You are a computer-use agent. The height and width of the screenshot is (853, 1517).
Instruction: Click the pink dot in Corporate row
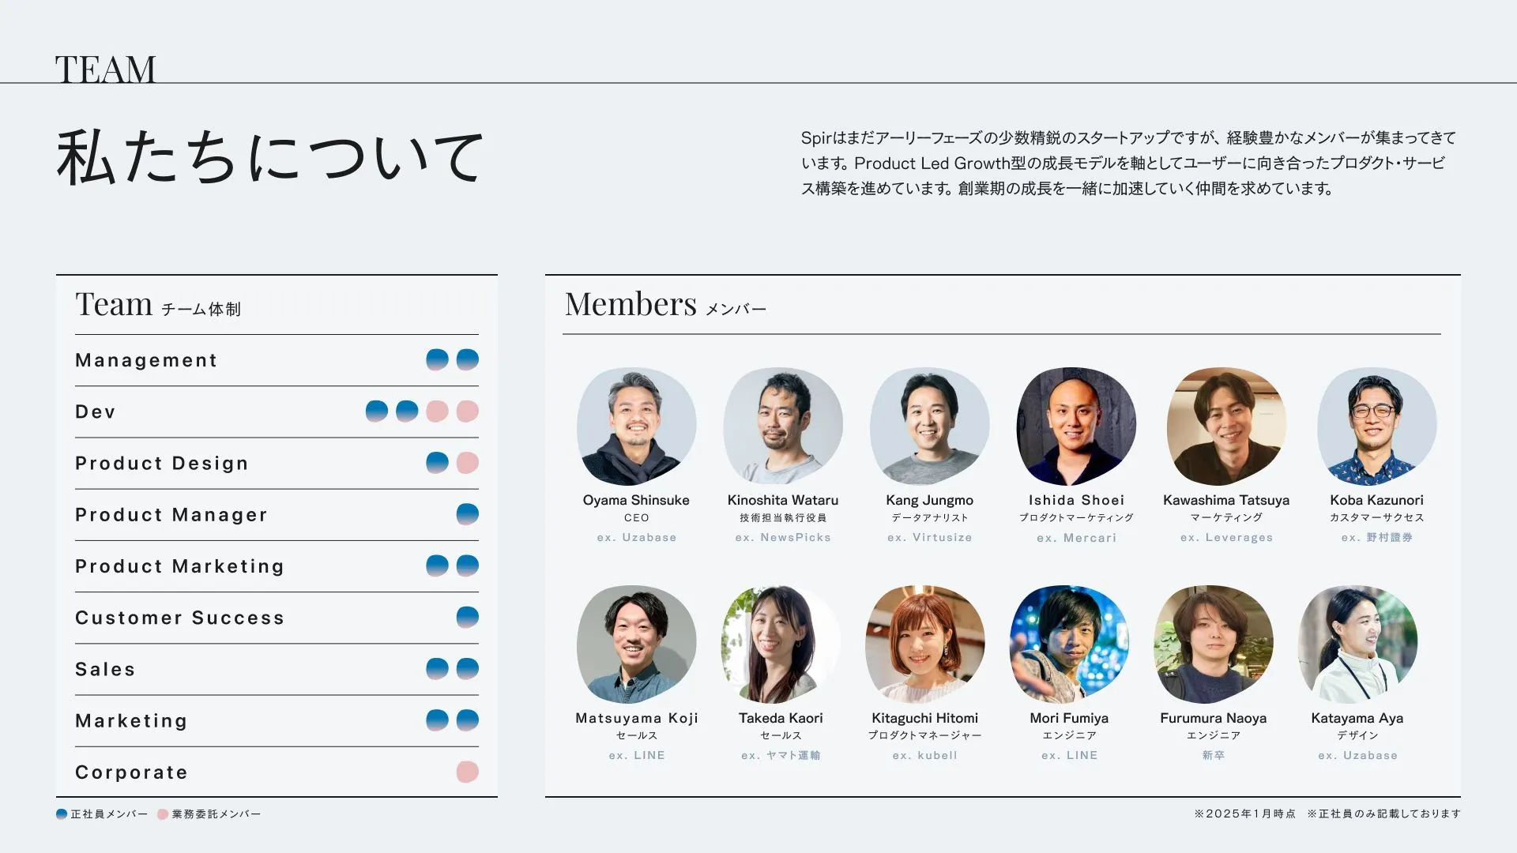[468, 772]
